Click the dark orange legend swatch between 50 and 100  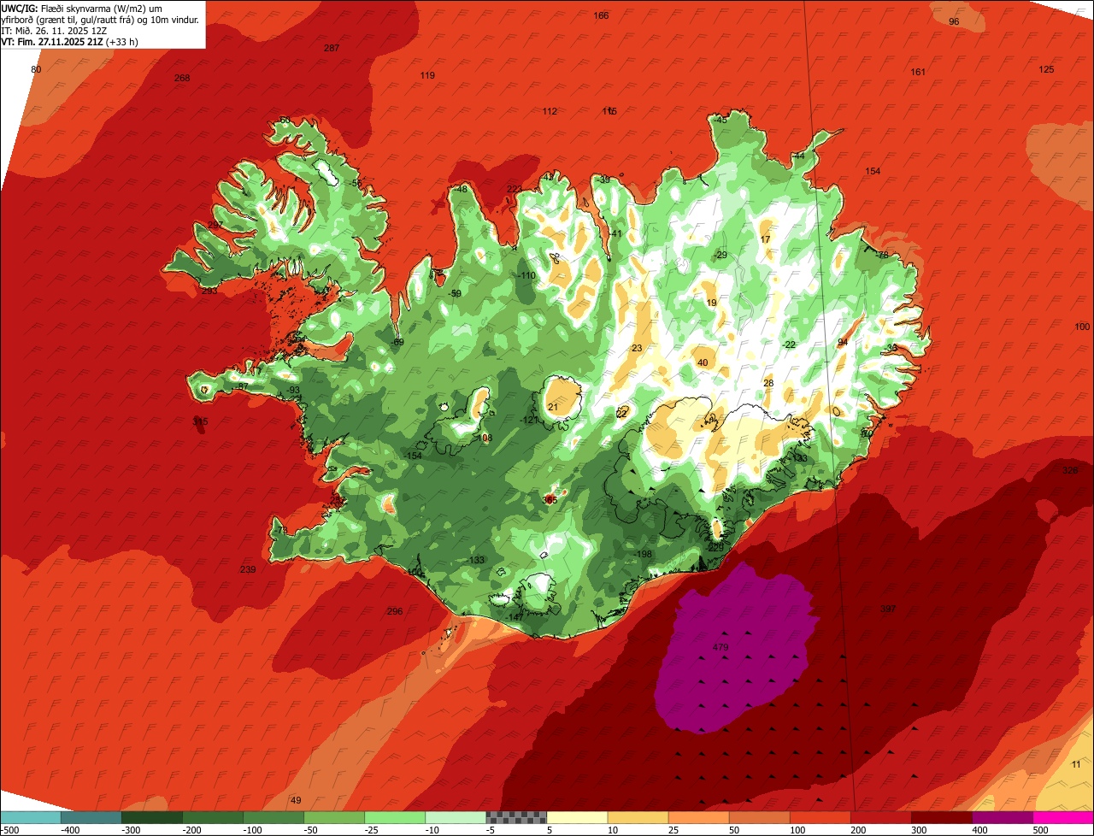click(759, 817)
